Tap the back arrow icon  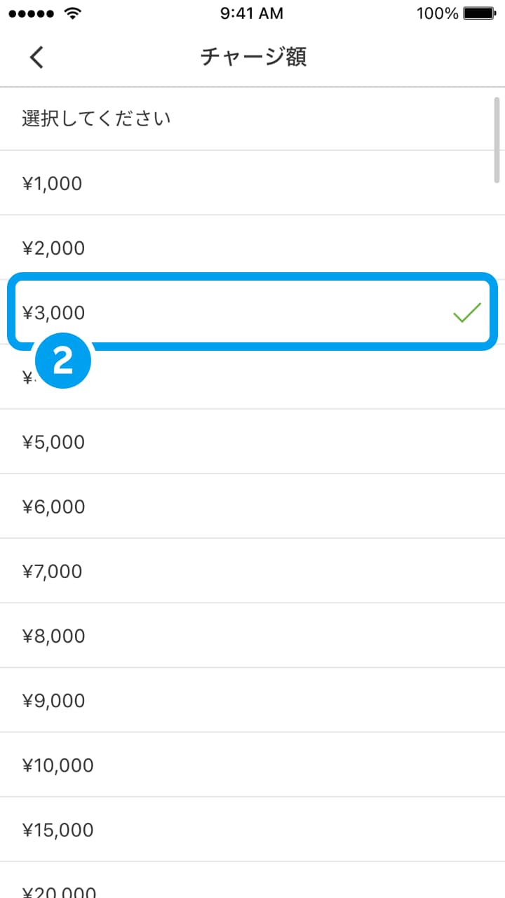(x=36, y=57)
